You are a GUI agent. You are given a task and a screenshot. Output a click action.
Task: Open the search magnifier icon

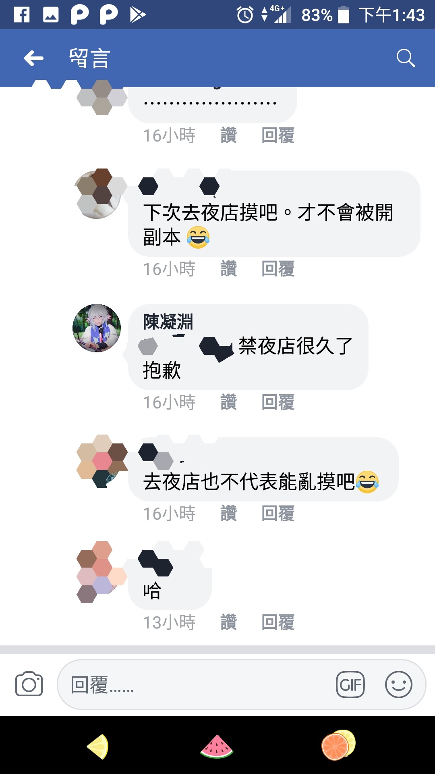[406, 58]
